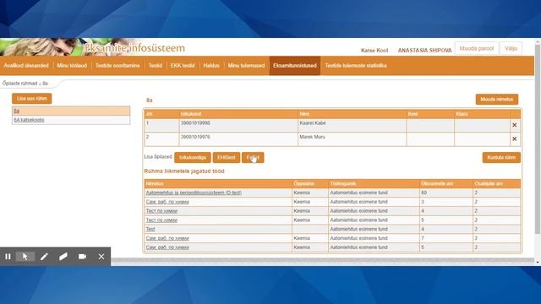Choose the pen drawing tool in recorder bar
The height and width of the screenshot is (304, 541).
[44, 257]
